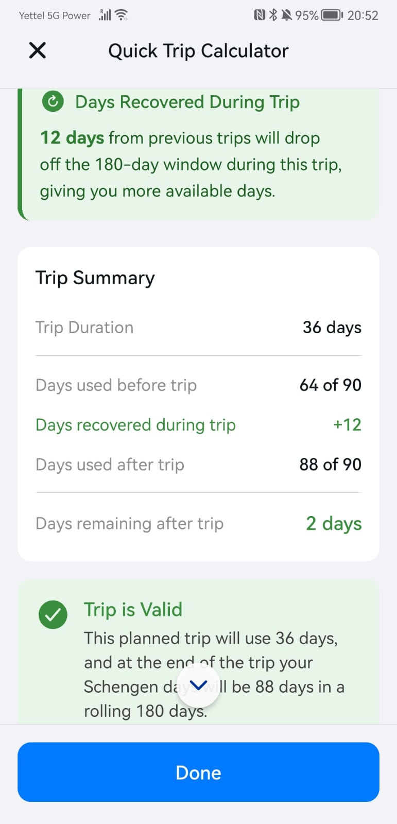Close the Quick Trip Calculator
The height and width of the screenshot is (824, 397).
pyautogui.click(x=38, y=50)
